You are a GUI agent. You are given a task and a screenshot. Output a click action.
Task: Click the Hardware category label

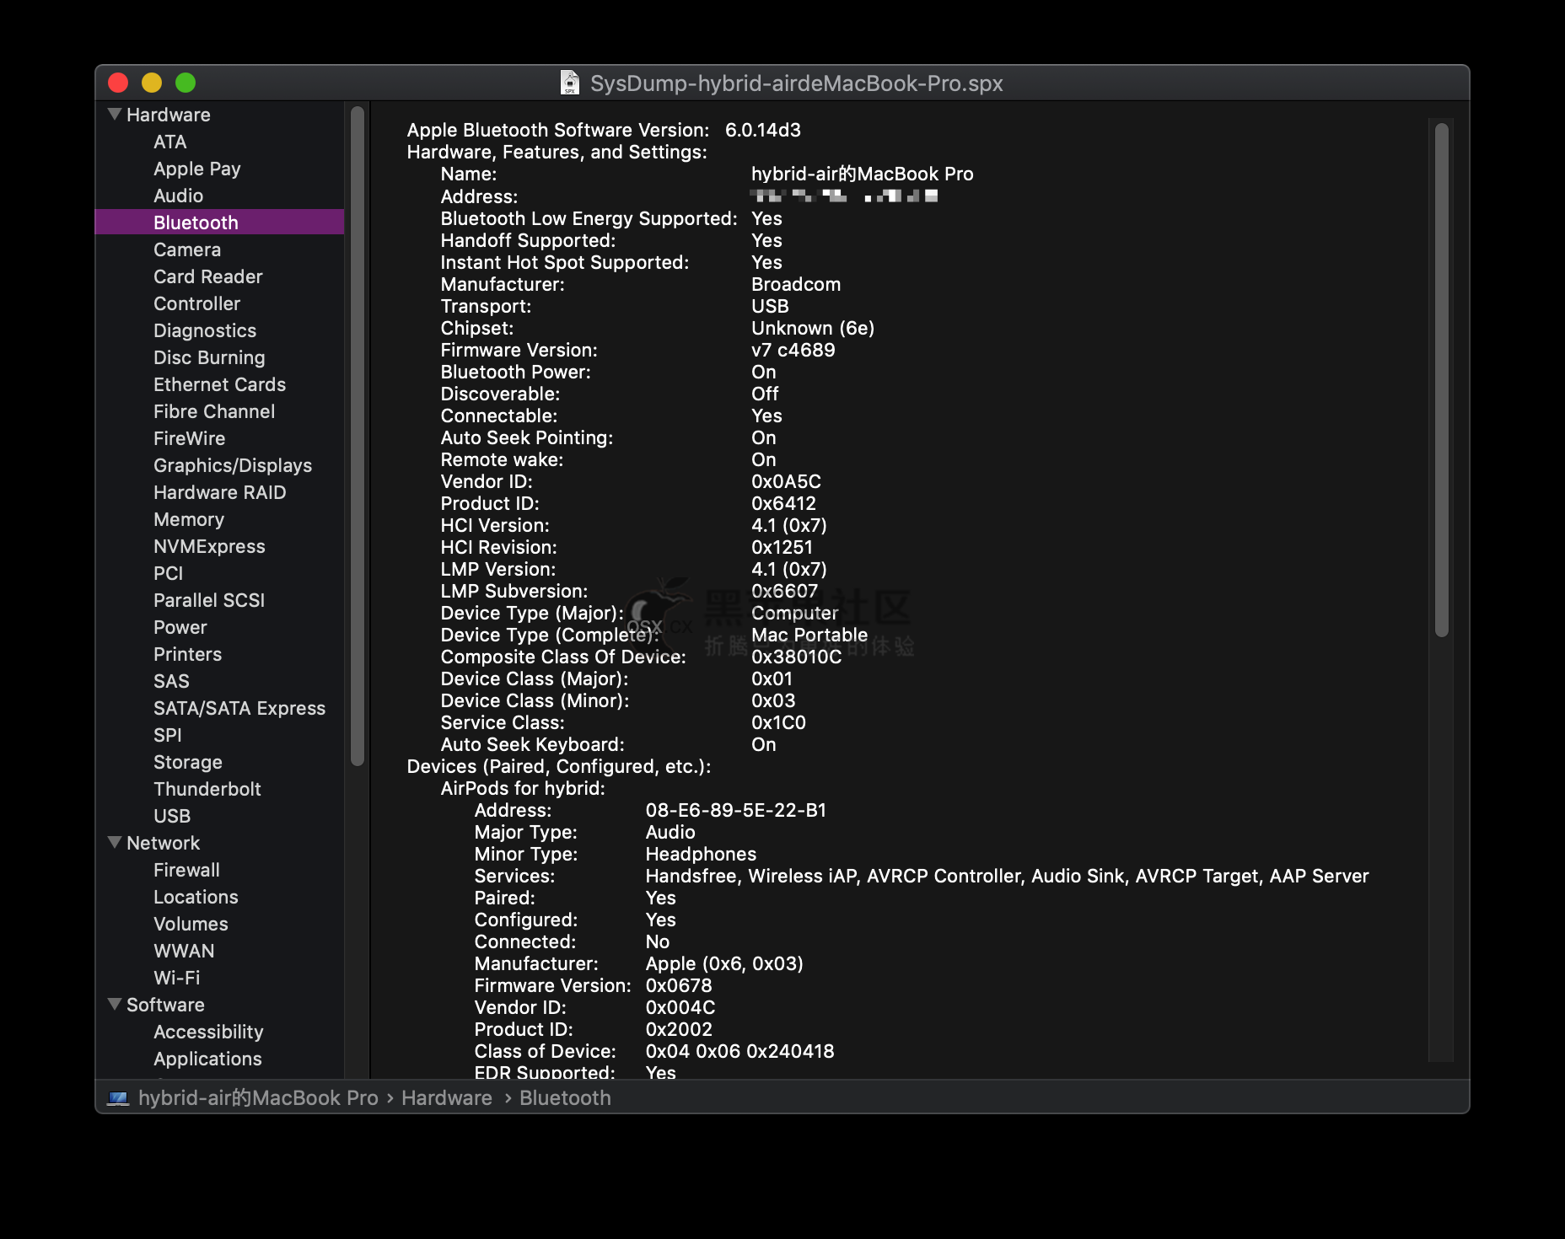(169, 115)
